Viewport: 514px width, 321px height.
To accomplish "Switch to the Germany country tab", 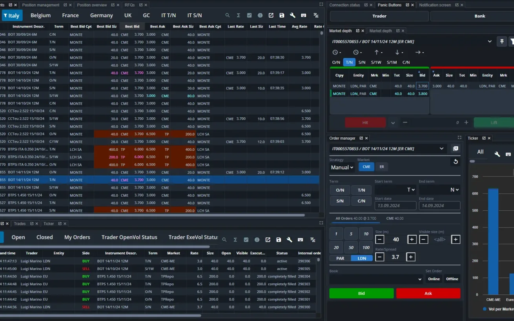I will pyautogui.click(x=101, y=15).
